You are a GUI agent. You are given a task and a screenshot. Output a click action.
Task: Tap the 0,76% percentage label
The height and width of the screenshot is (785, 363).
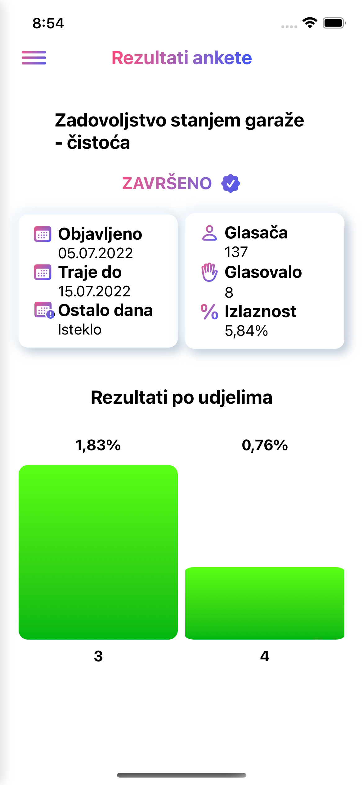(x=265, y=445)
